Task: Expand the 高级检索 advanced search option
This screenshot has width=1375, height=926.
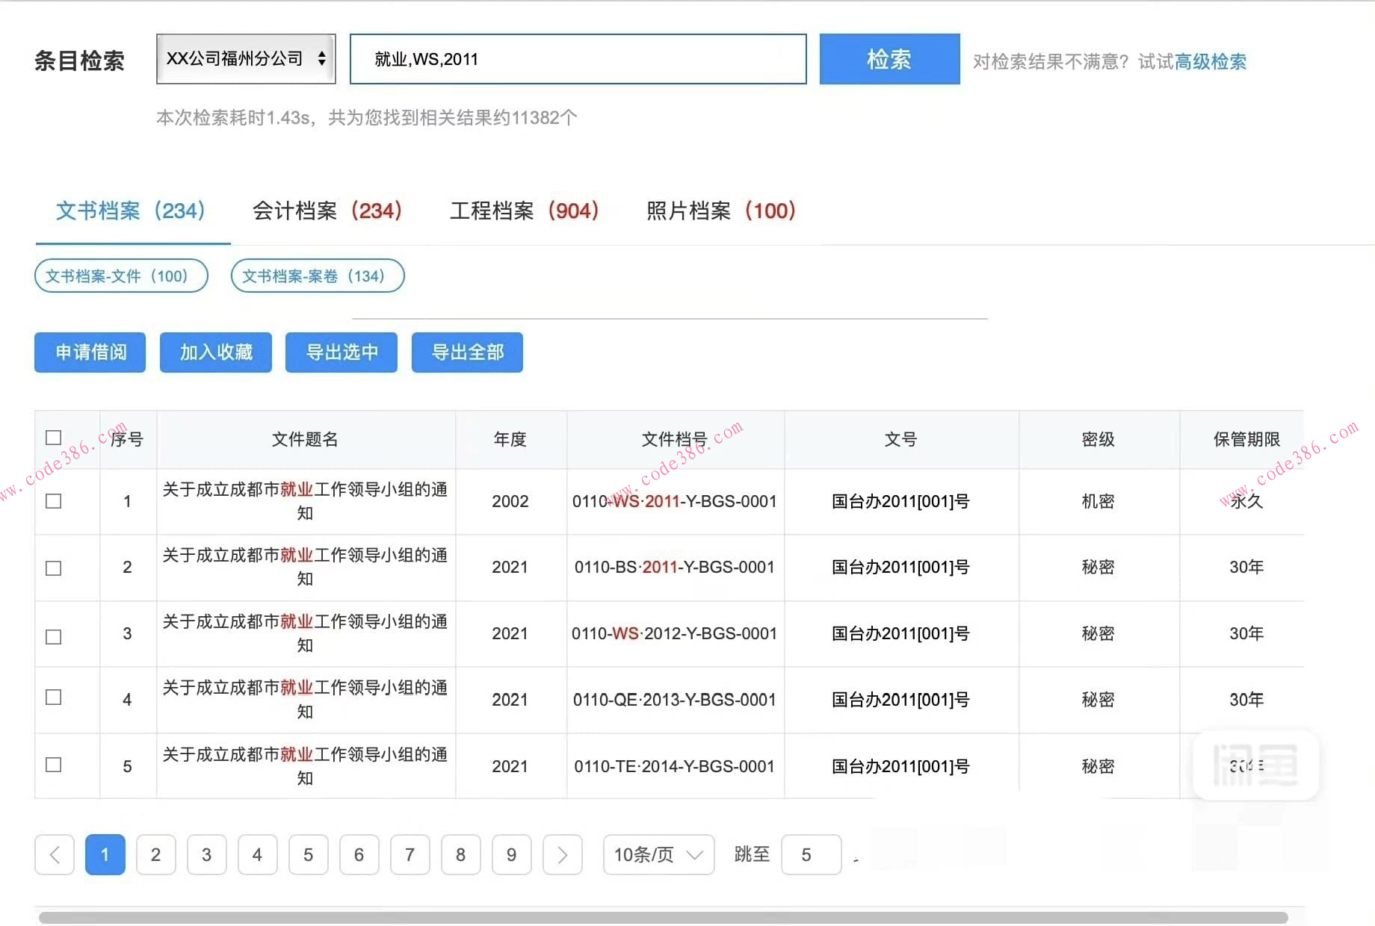Action: pos(1209,62)
